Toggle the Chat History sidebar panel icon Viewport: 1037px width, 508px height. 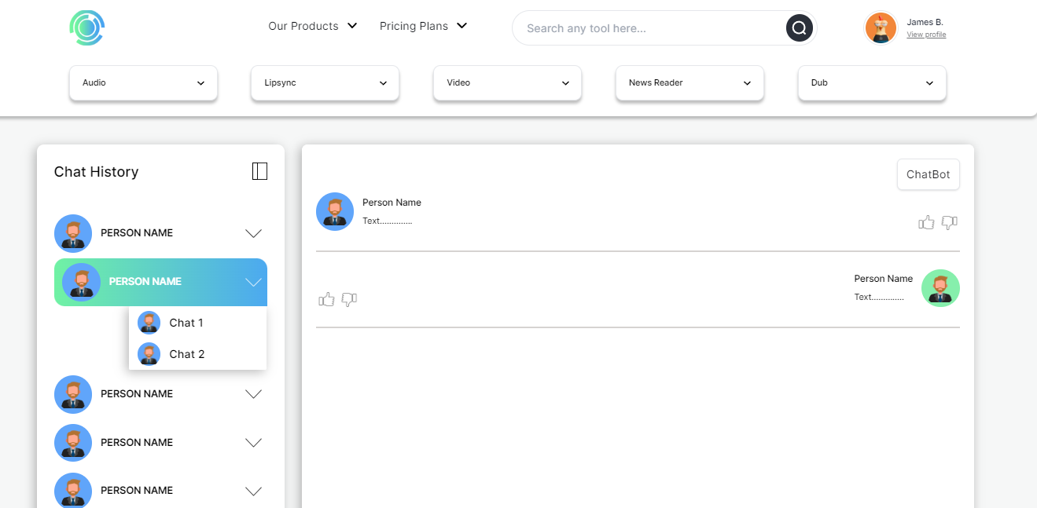[x=259, y=171]
